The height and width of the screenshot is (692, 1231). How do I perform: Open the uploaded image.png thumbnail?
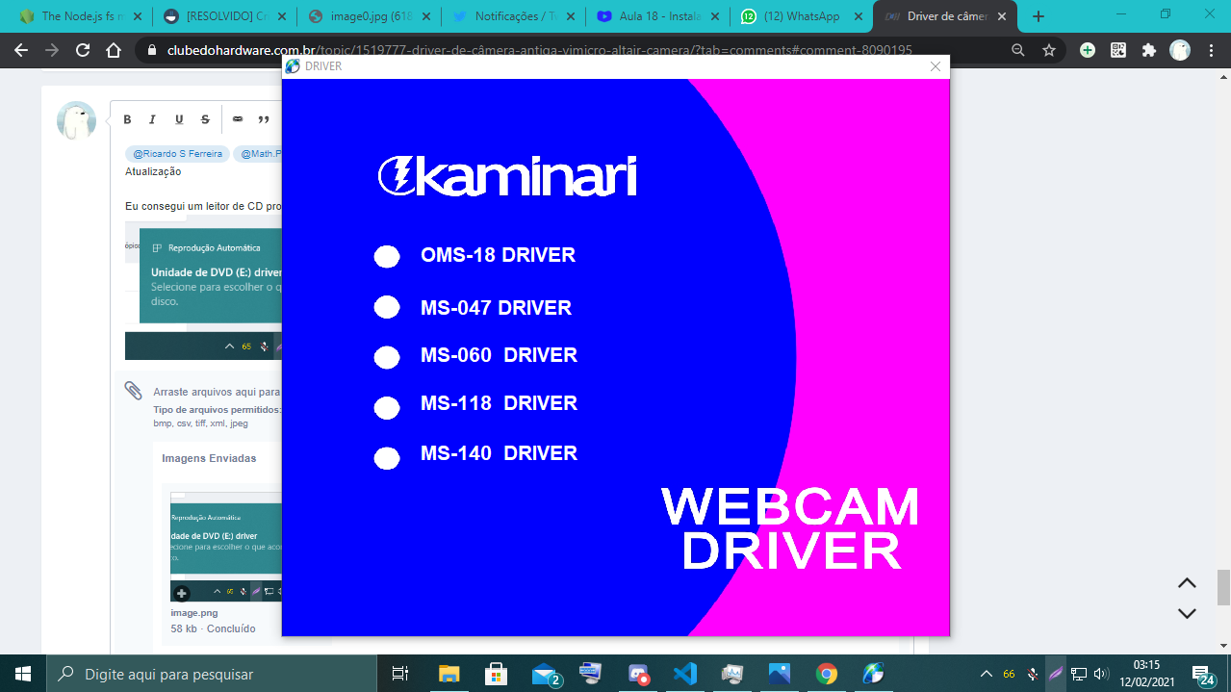[226, 547]
